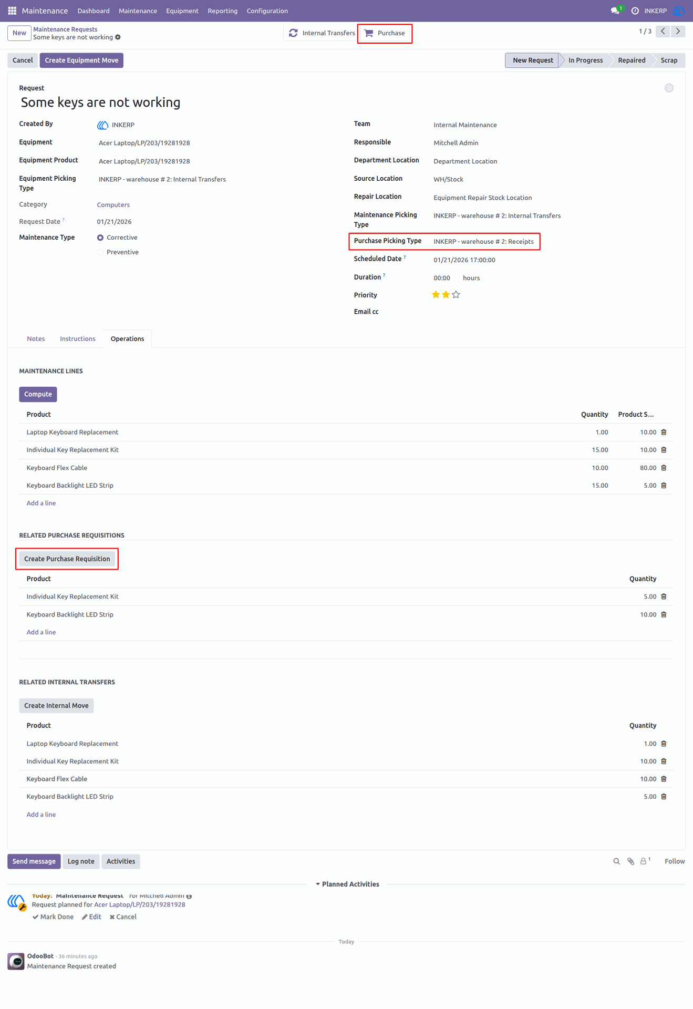Click Add a line under Maintenance Lines

coord(41,503)
